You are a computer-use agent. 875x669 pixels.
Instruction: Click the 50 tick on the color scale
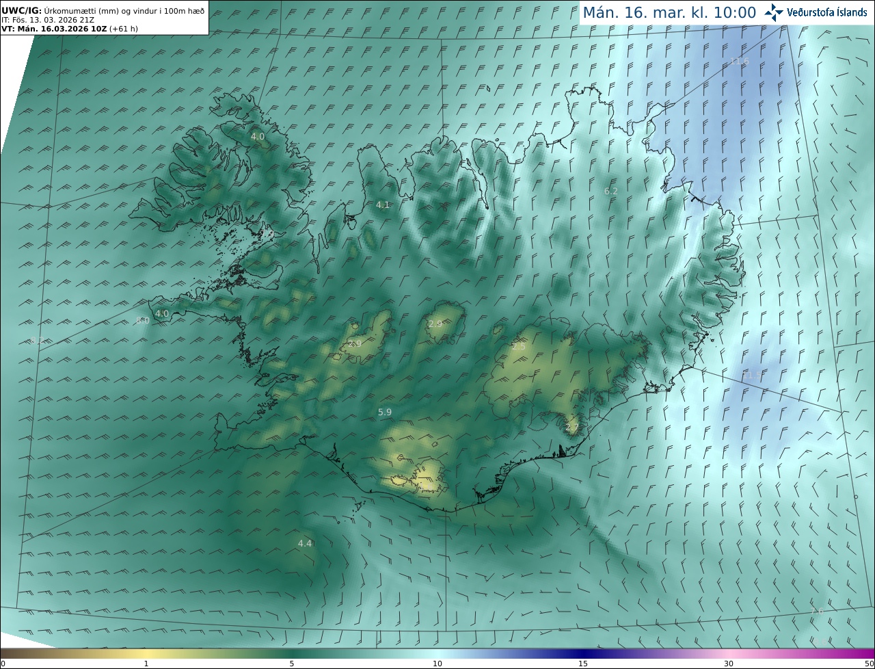869,664
